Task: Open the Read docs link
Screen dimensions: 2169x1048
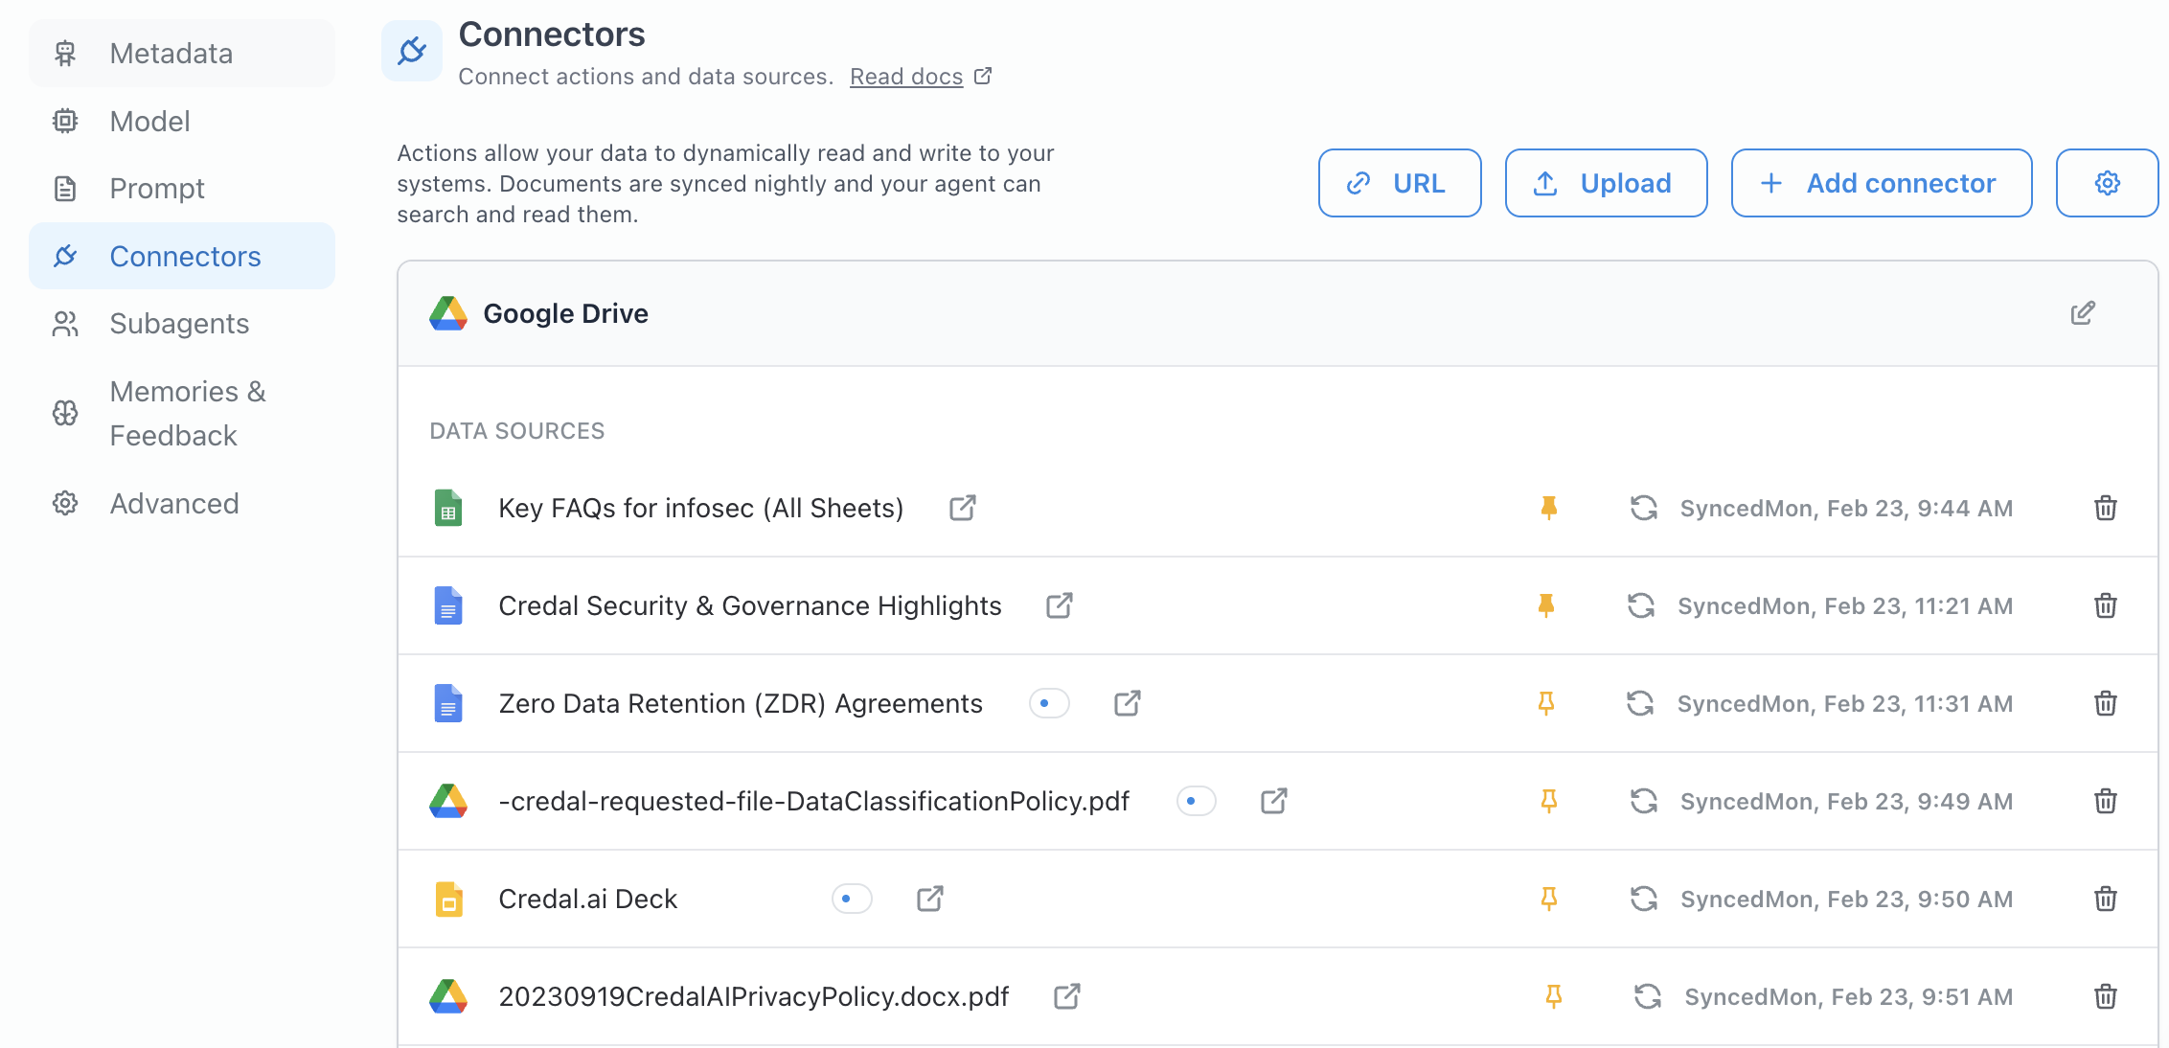Action: click(906, 77)
